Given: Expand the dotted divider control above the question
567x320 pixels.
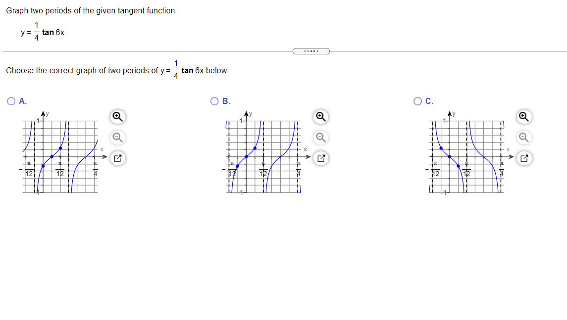Looking at the screenshot, I should click(311, 51).
